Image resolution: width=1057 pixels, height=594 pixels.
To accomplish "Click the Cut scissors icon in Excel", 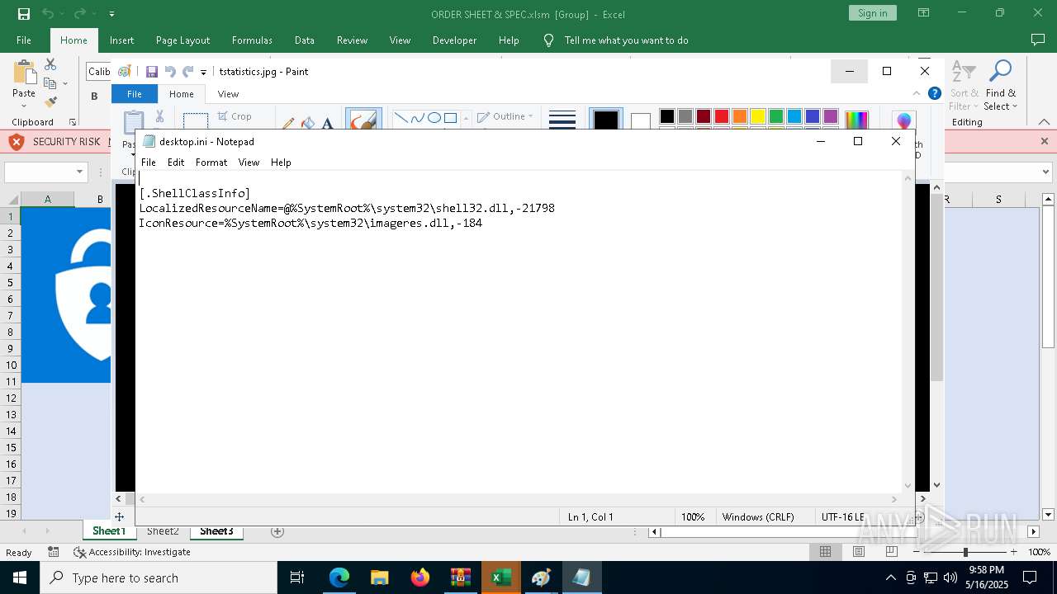I will click(x=50, y=64).
